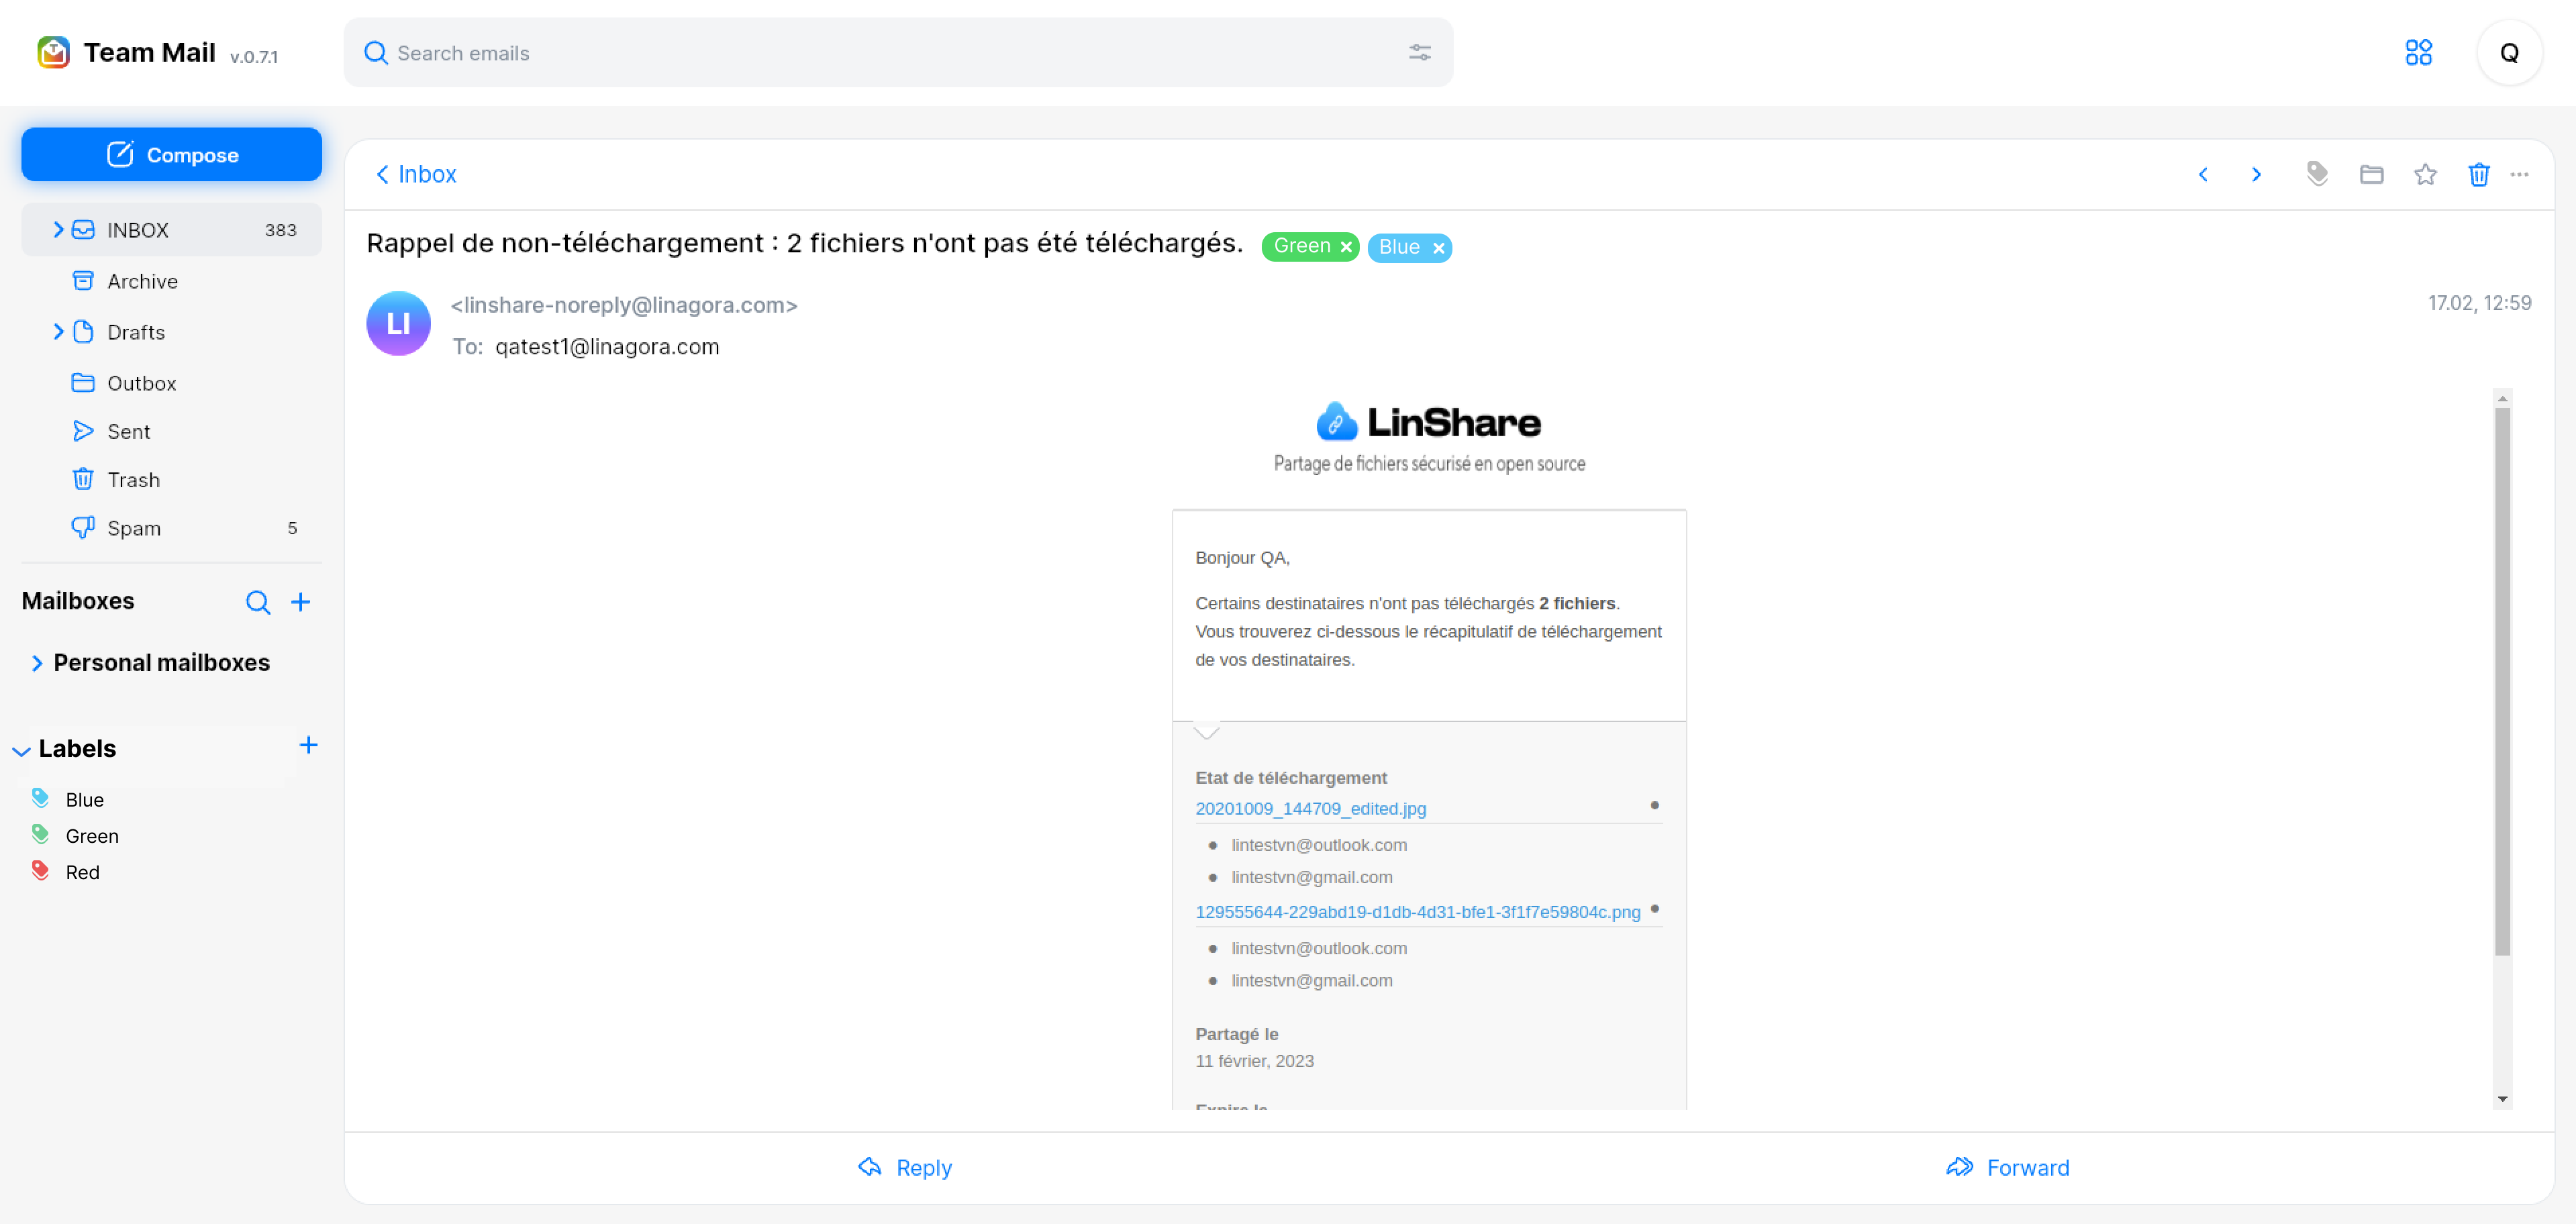Open the Trash folder
Image resolution: width=2576 pixels, height=1224 pixels.
click(171, 480)
